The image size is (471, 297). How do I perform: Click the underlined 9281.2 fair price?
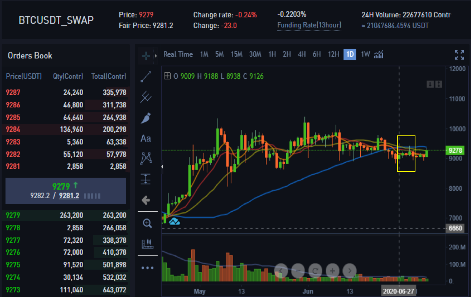[69, 196]
